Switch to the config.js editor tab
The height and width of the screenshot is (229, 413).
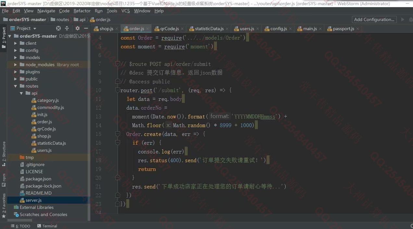pyautogui.click(x=278, y=29)
